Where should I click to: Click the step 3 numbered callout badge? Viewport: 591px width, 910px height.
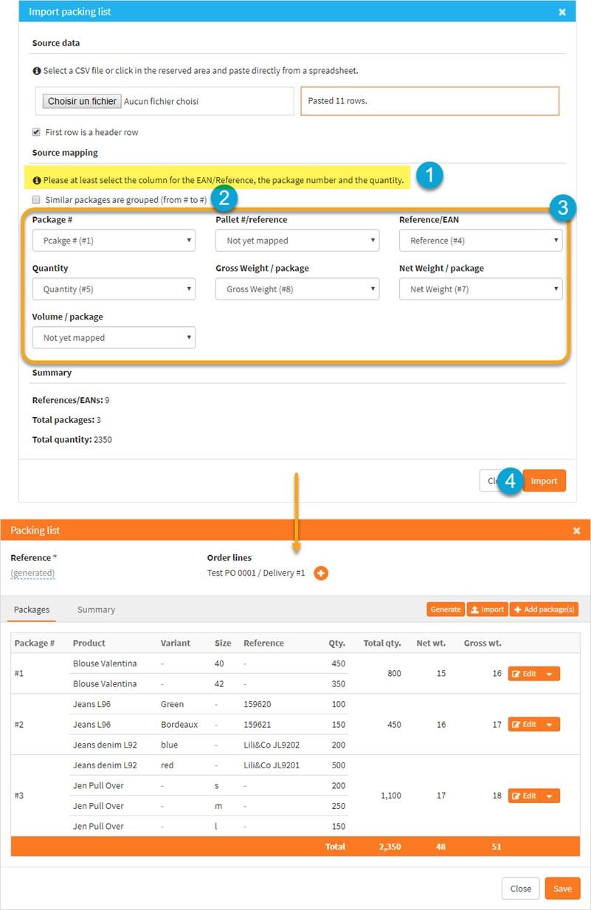pos(562,208)
